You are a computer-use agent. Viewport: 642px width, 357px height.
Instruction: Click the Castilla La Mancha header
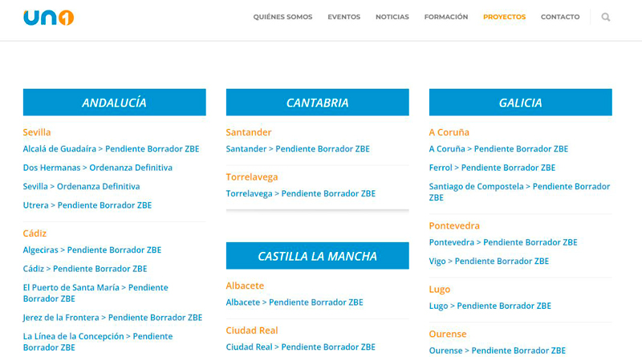pos(317,256)
